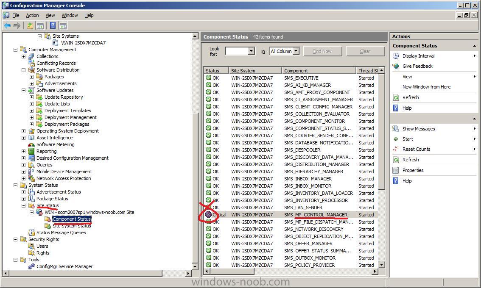Image resolution: width=481 pixels, height=288 pixels.
Task: Sort by the Component column header
Action: click(319, 70)
